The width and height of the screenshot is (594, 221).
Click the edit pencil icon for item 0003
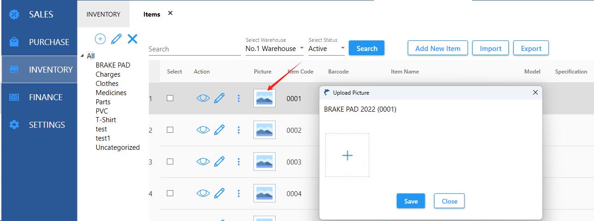[x=219, y=162]
